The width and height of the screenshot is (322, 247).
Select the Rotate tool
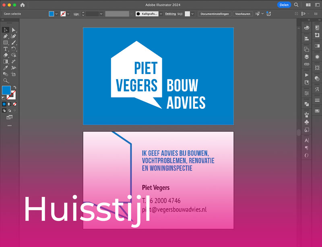click(14, 49)
